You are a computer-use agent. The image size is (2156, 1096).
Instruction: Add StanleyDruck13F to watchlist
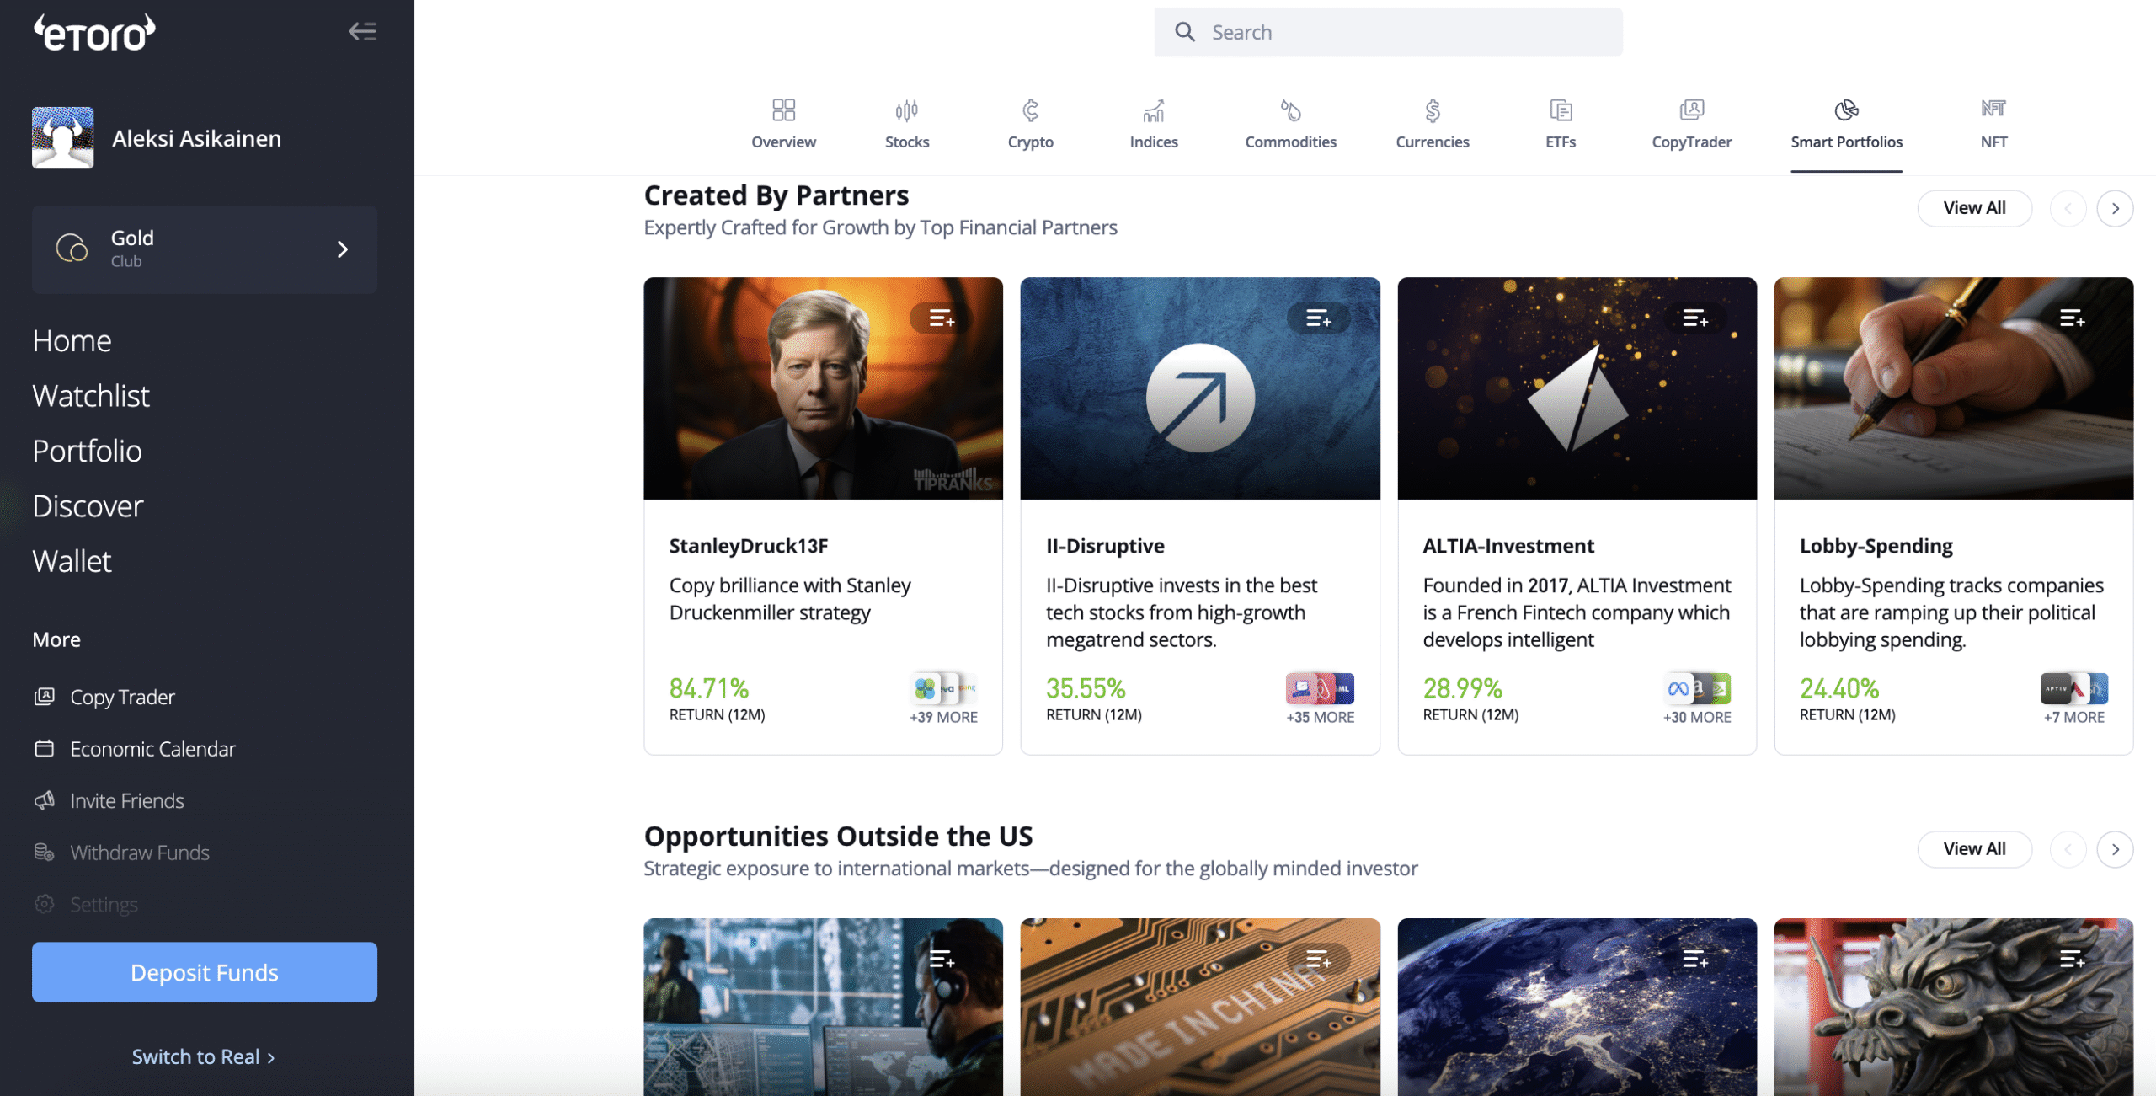coord(941,318)
